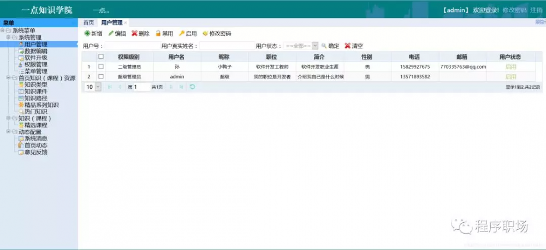Image resolution: width=546 pixels, height=250 pixels.
Task: Click the phone cell 15829927675
Action: (x=415, y=66)
